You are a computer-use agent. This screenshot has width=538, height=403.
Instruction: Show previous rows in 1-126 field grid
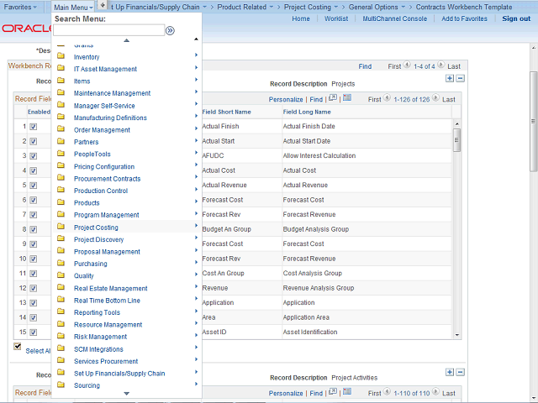387,97
